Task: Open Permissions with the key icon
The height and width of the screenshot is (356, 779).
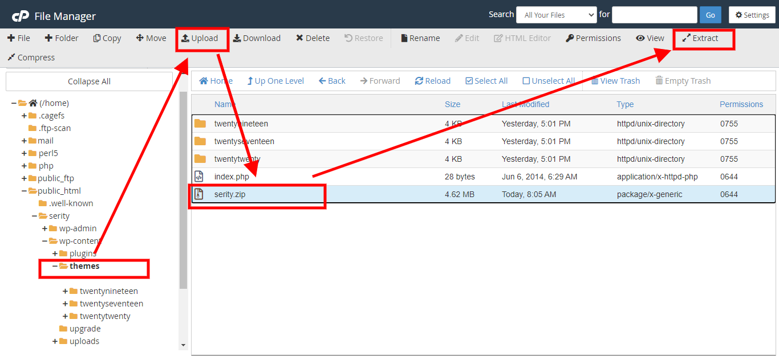Action: click(570, 38)
